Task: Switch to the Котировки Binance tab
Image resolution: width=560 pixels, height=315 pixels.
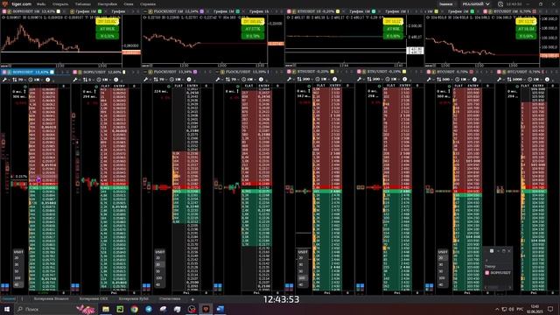Action: (51, 299)
